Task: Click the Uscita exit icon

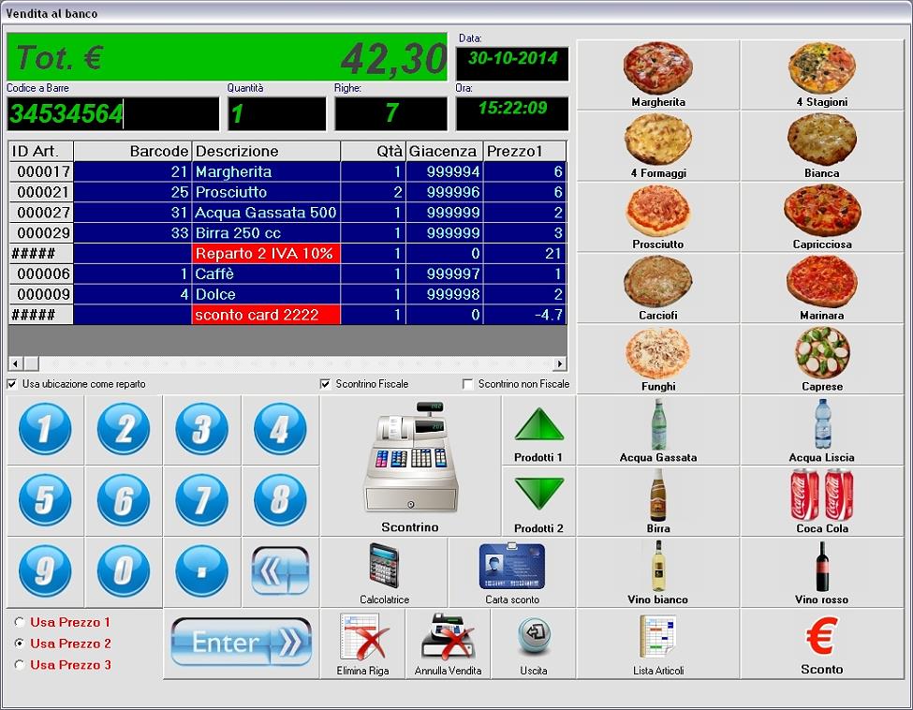Action: point(533,637)
